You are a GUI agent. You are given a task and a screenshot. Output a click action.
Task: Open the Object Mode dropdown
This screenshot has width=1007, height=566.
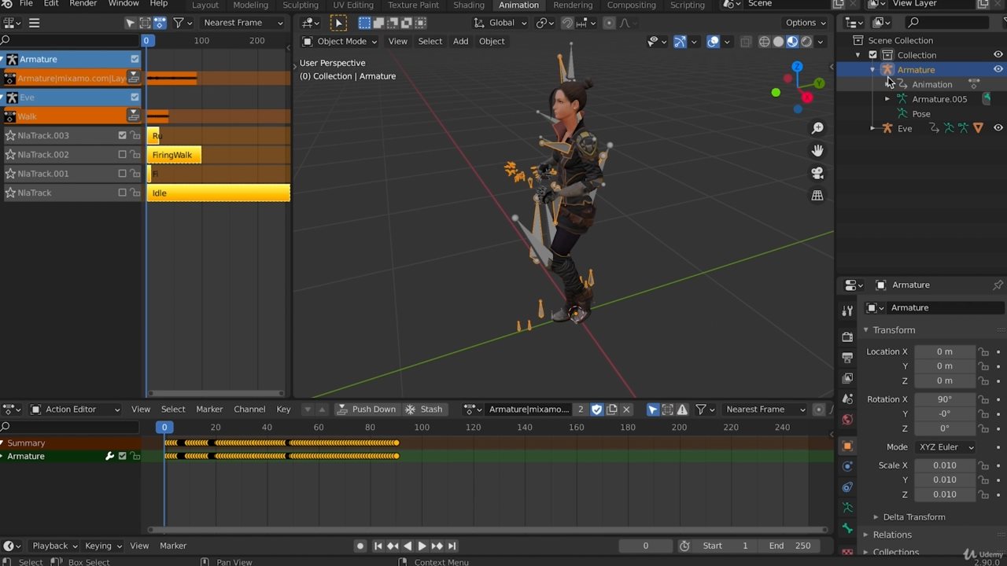(x=339, y=41)
